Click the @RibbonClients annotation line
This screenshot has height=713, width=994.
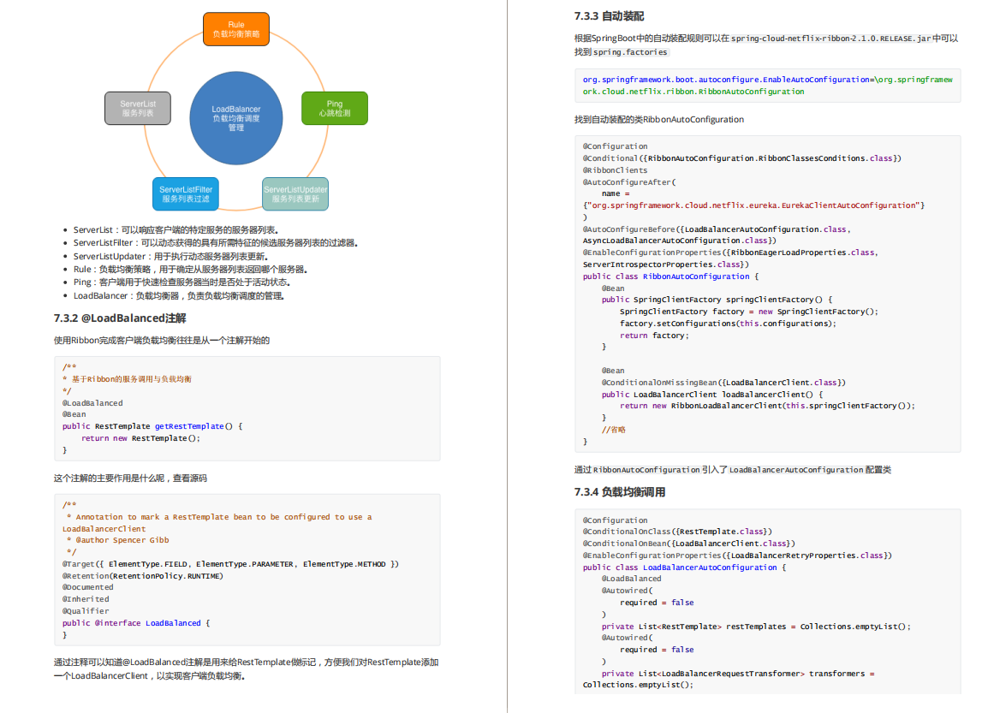(x=615, y=170)
